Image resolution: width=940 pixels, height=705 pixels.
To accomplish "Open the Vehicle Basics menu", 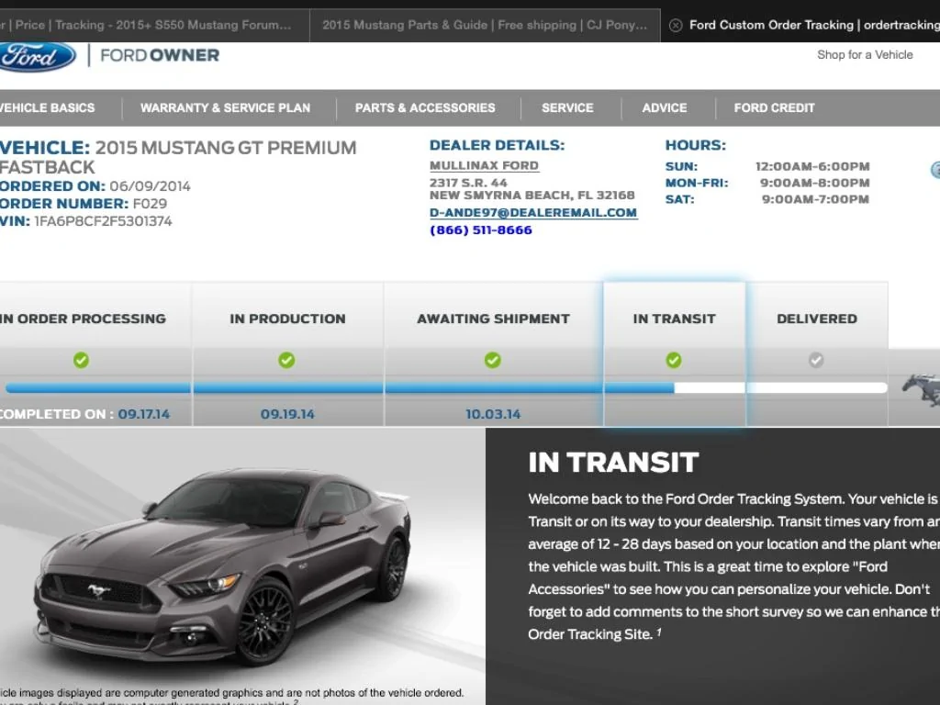I will point(48,108).
